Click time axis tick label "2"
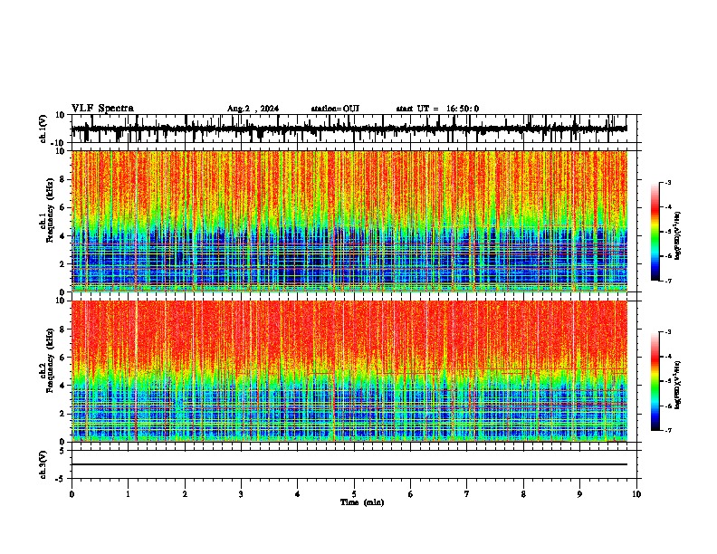 point(185,494)
